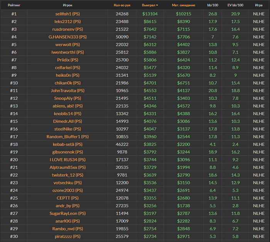Click the Игра column header
The image size is (270, 242).
[x=259, y=5]
